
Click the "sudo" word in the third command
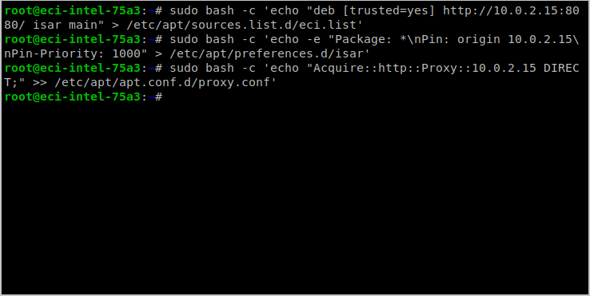point(184,68)
